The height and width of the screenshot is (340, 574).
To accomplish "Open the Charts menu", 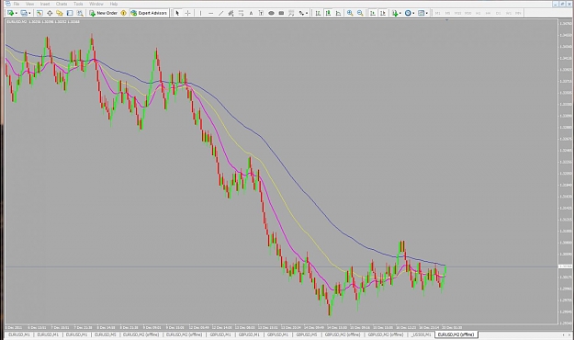I will (62, 4).
